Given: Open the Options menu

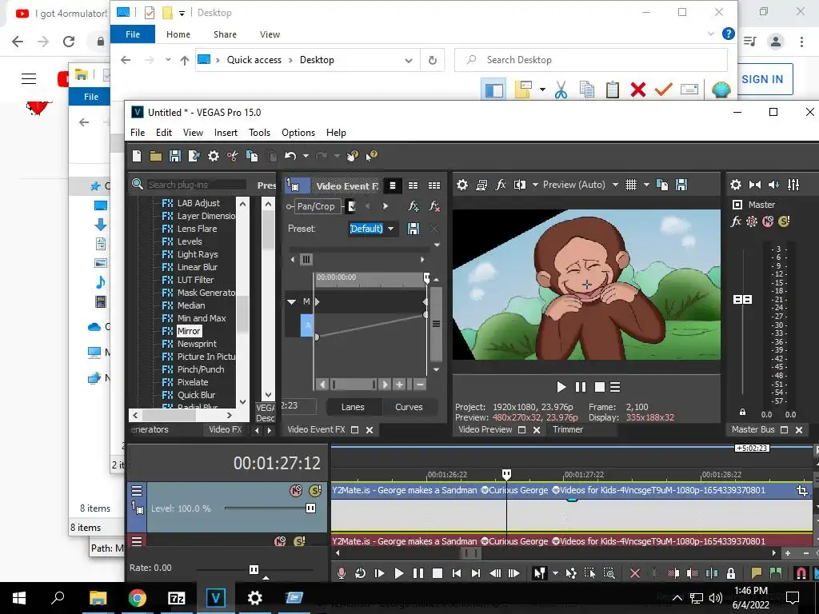Looking at the screenshot, I should pos(298,133).
